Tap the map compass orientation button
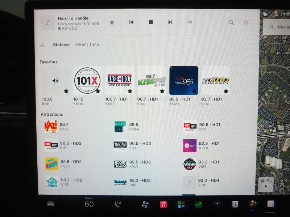Screen dimensions: 290x217 [266, 184]
